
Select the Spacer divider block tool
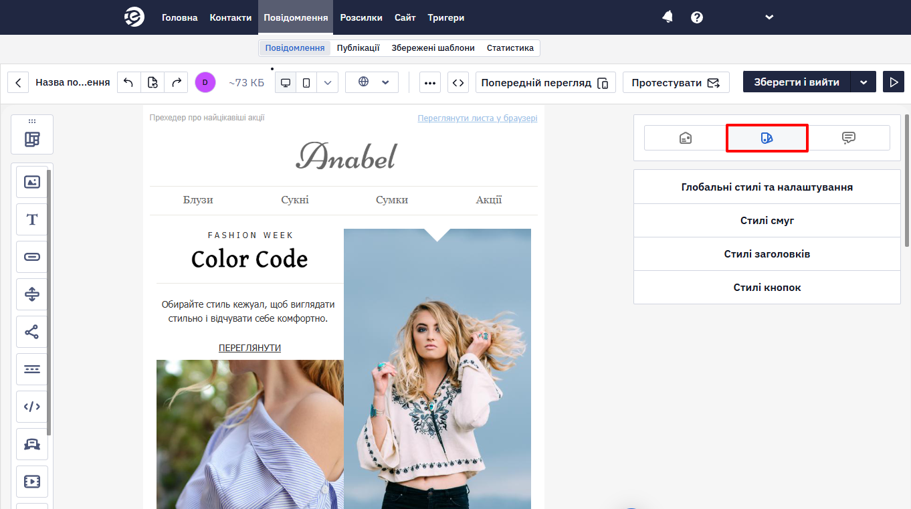[32, 294]
